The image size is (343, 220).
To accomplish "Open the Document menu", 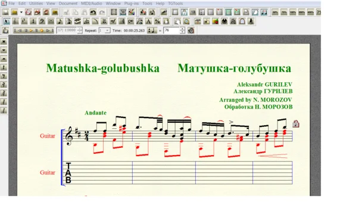I will tap(68, 4).
